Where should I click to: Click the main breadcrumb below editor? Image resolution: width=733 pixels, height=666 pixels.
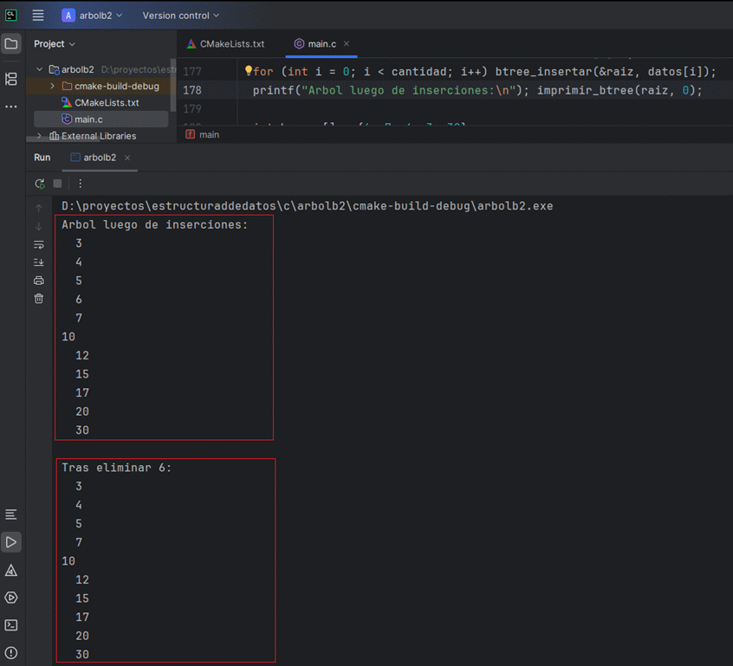pos(208,135)
